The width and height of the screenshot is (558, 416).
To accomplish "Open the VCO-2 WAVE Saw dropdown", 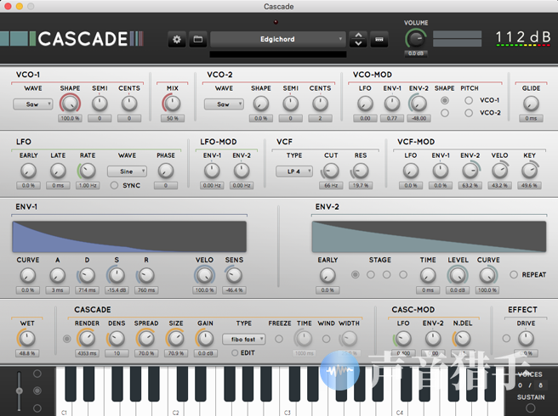I will (224, 104).
